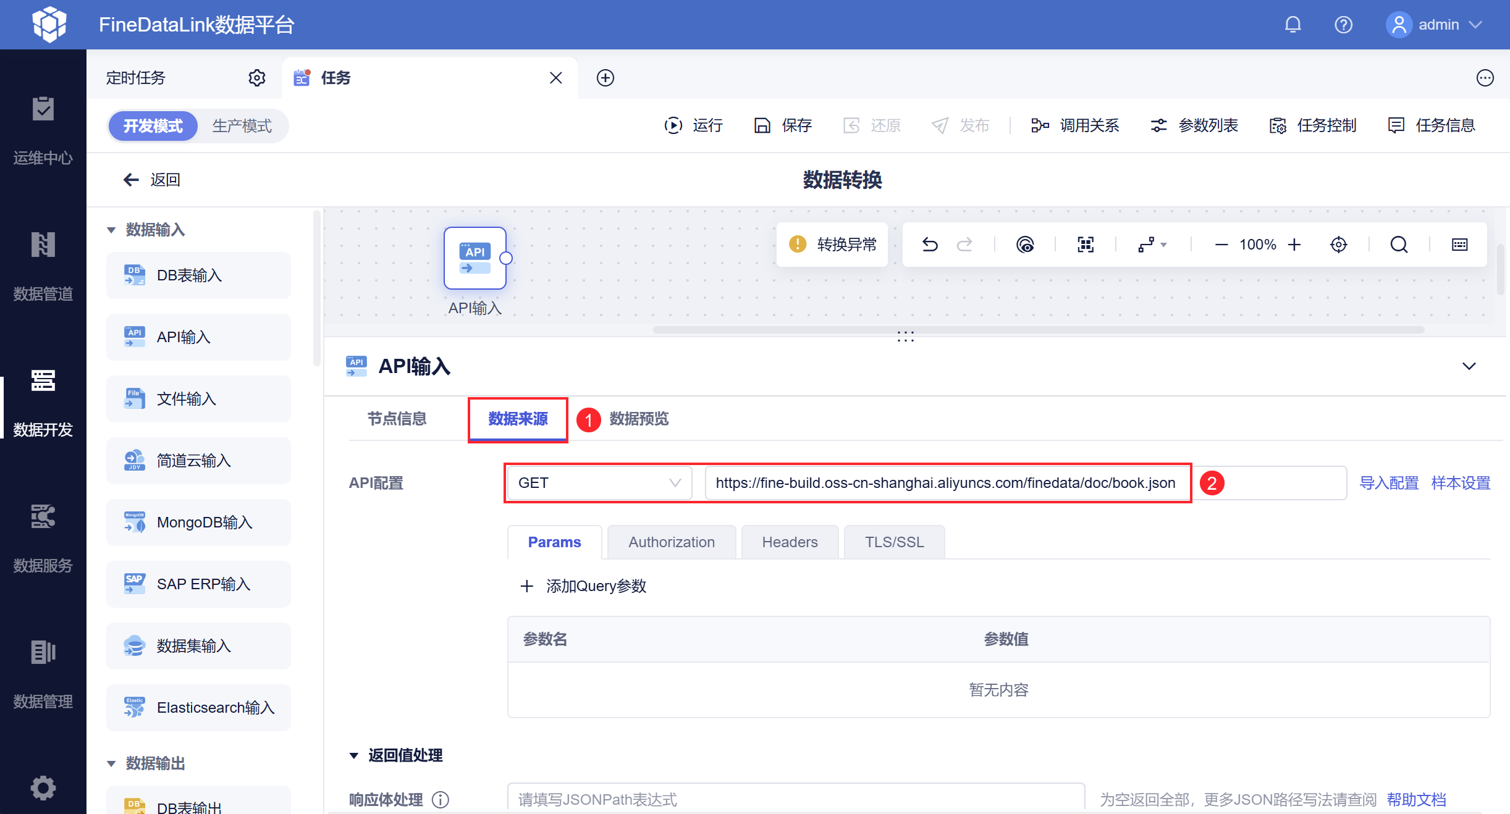Collapse the 返回值处理 section

click(354, 755)
